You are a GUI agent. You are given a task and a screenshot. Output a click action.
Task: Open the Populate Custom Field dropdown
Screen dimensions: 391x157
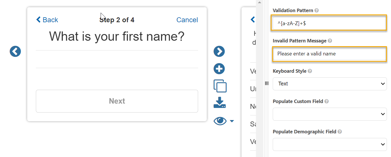click(330, 114)
